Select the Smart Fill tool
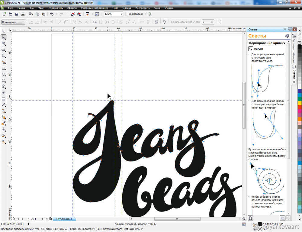This screenshot has width=302, height=232. [3, 62]
